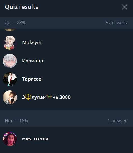
Task: Click Maksym's anime avatar
Action: pos(10,43)
